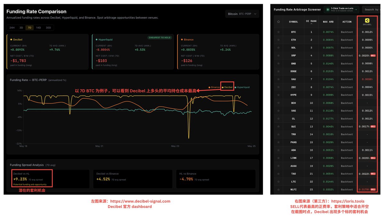Star the CL row
This screenshot has width=384, height=217.
pos(278,119)
